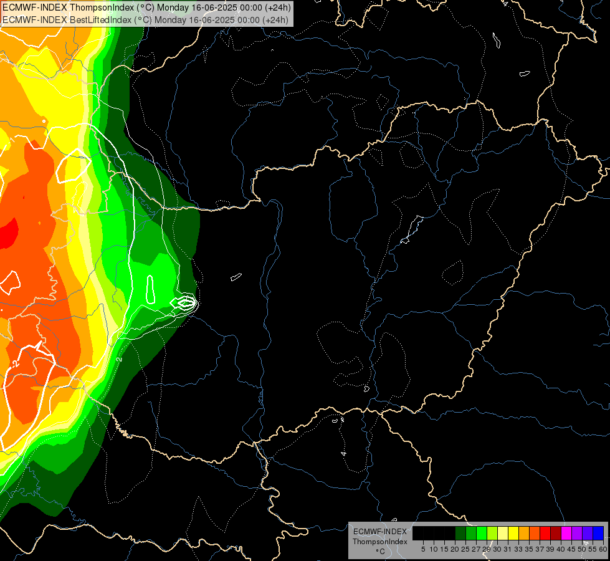This screenshot has height=561, width=610.
Task: Click the ThompsonIndex title line at top
Action: (146, 7)
